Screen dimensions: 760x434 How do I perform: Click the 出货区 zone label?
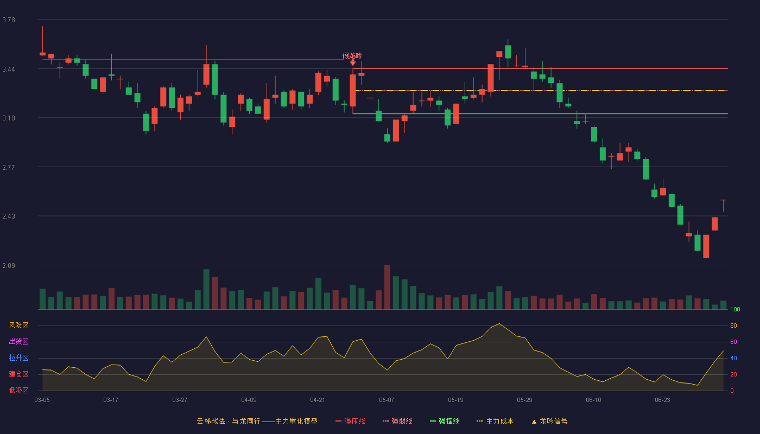coord(18,342)
